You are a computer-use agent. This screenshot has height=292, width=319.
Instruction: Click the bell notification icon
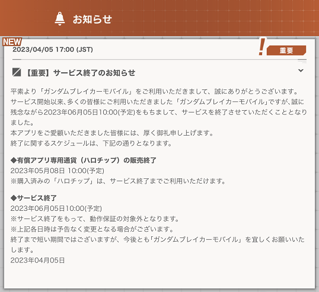pos(60,19)
